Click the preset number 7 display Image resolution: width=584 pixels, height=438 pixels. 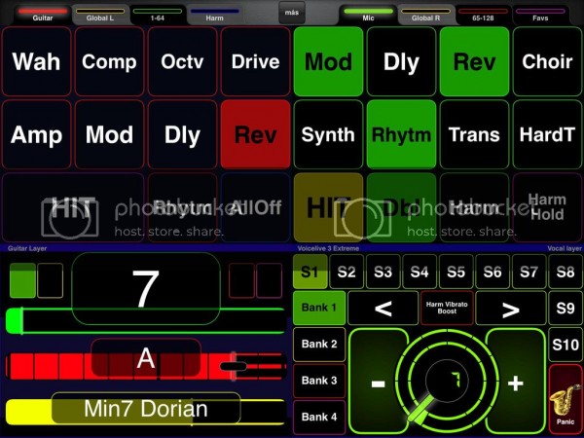coord(146,289)
